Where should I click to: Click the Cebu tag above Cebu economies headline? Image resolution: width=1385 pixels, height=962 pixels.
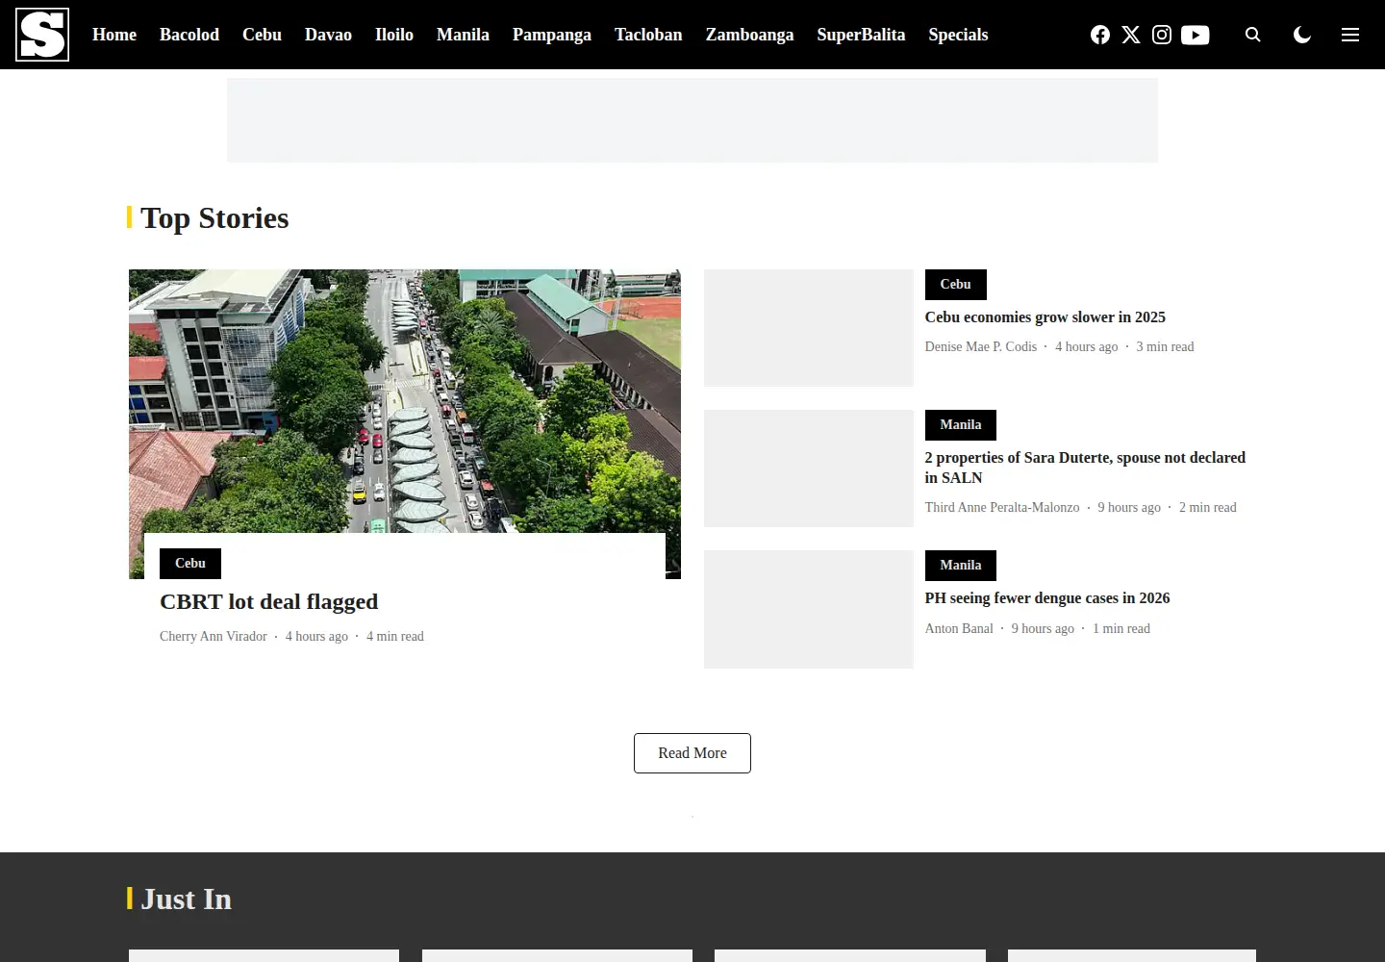pos(956,285)
